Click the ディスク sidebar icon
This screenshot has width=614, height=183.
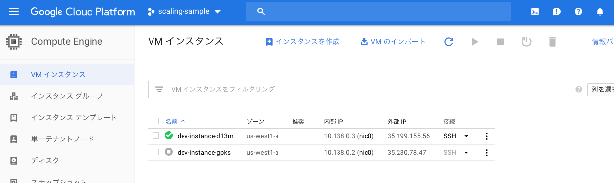pyautogui.click(x=14, y=160)
